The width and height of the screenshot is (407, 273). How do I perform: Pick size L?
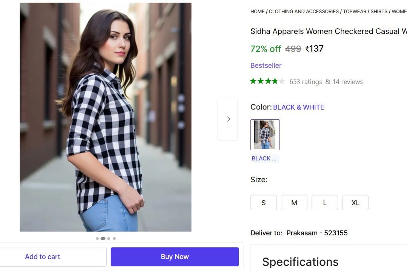[324, 203]
